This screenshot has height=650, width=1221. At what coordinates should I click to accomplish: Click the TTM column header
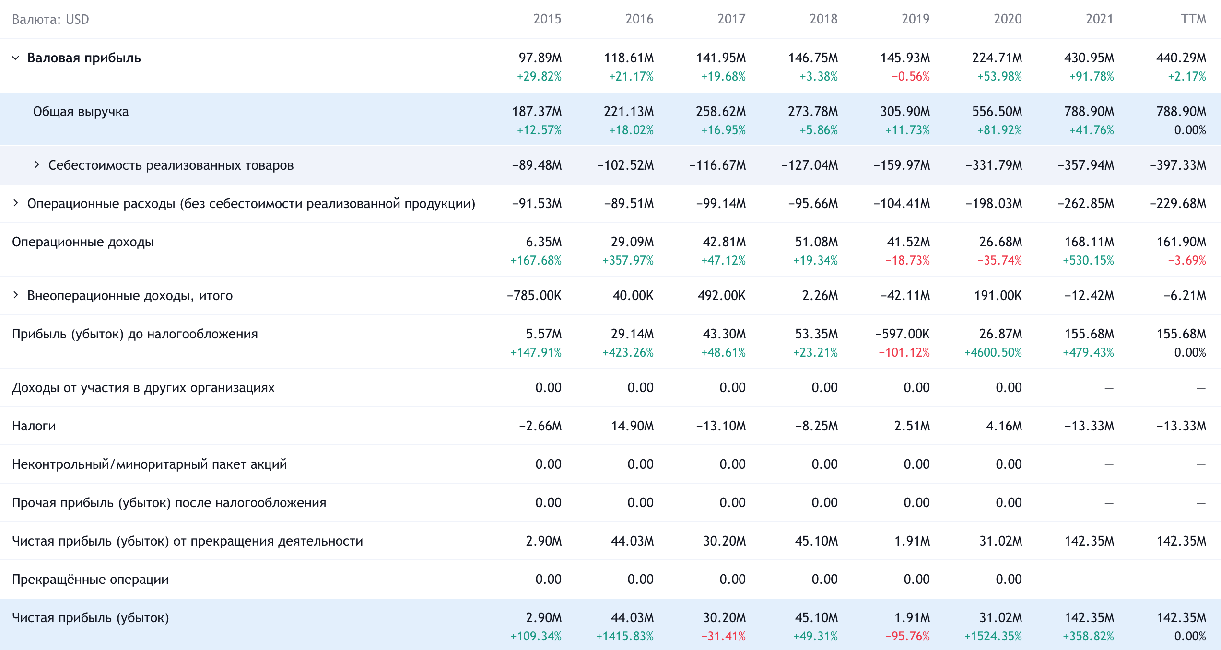click(x=1193, y=19)
